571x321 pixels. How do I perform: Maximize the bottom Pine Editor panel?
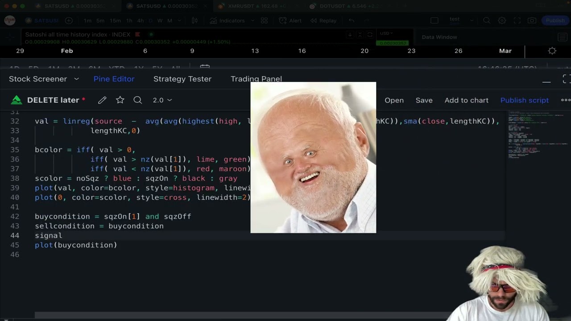567,79
